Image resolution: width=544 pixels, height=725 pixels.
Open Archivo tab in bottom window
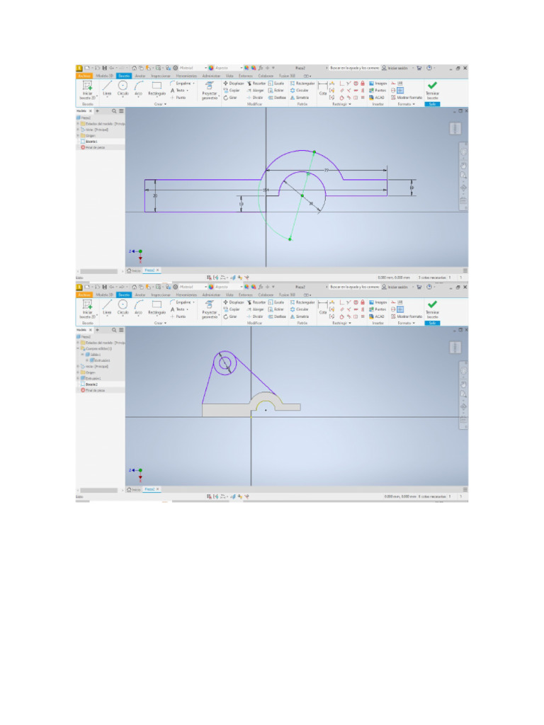84,295
